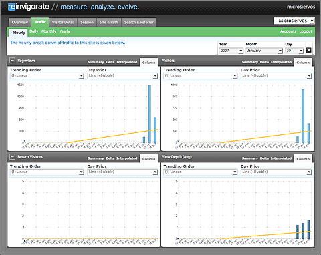Screen dimensions: 321x255
Task: Switch Visitors panel to Interpolated view
Action: click(x=281, y=62)
